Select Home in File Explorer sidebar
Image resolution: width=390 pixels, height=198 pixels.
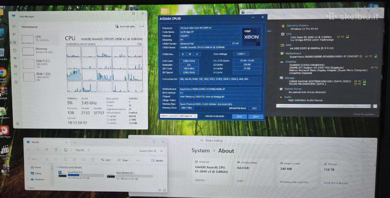pyautogui.click(x=36, y=167)
